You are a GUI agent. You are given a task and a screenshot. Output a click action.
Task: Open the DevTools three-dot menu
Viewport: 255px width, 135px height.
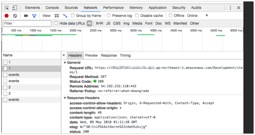(230, 8)
